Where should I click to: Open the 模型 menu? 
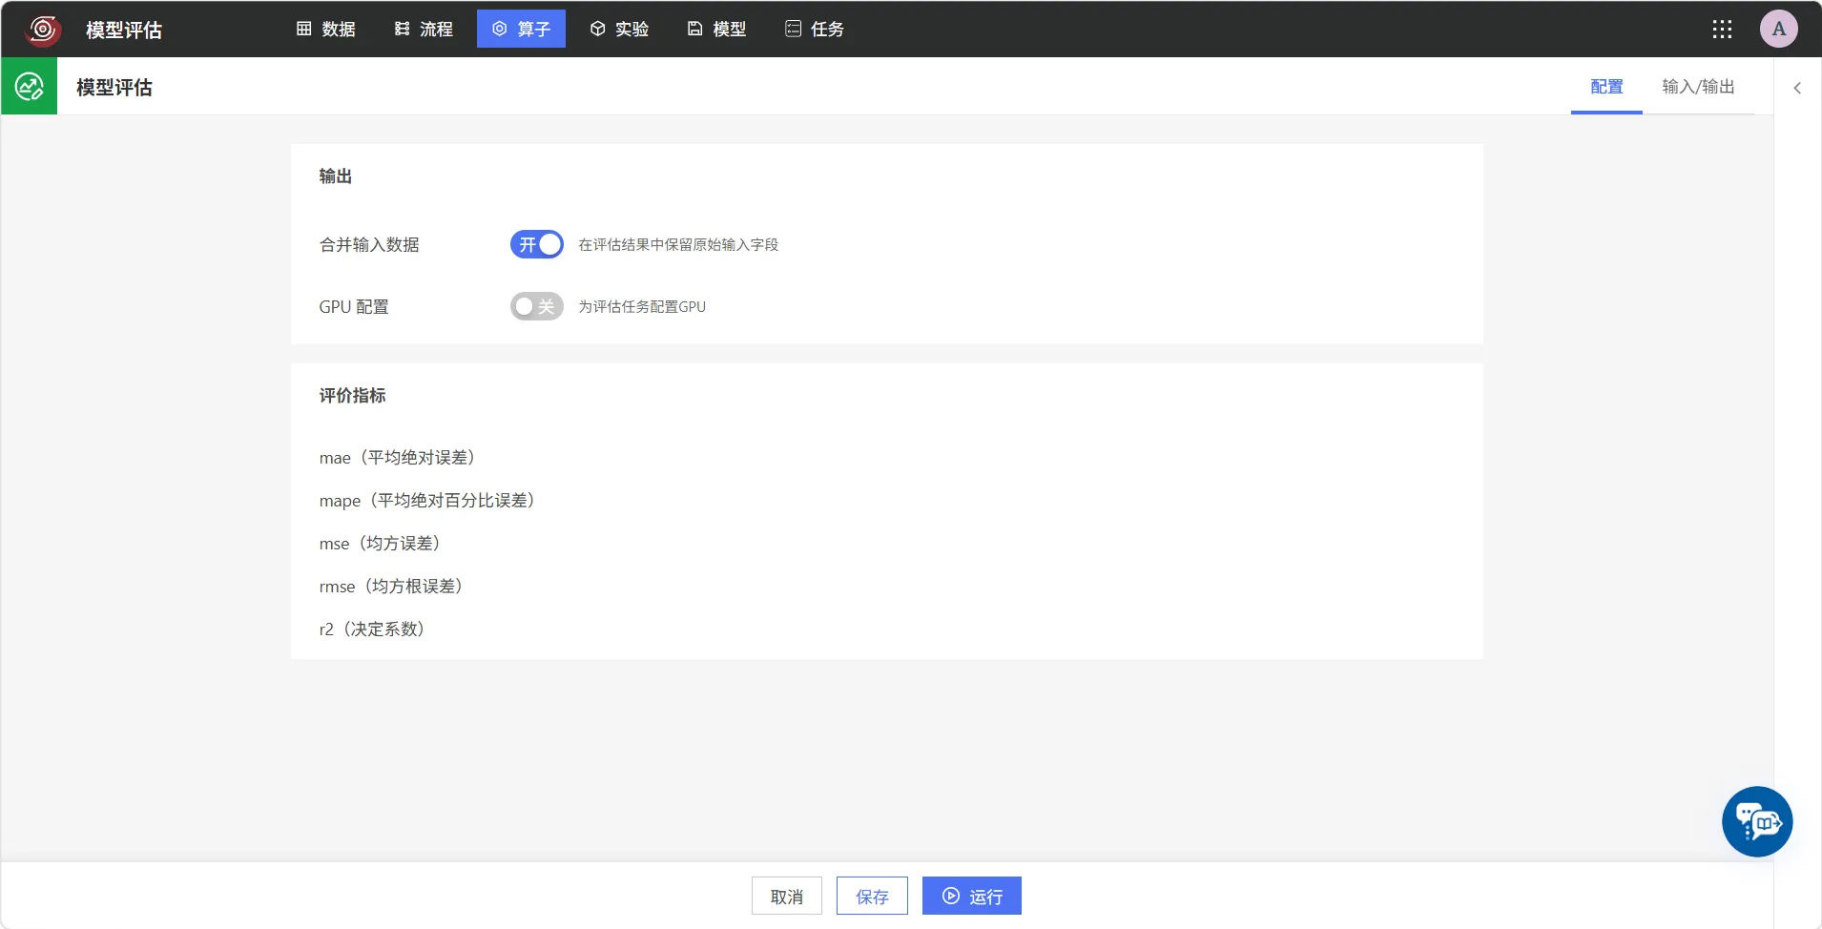[x=717, y=29]
